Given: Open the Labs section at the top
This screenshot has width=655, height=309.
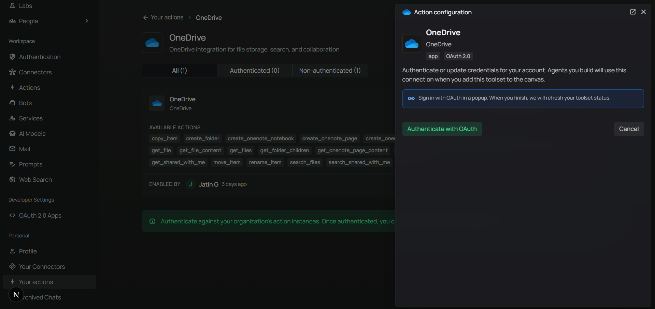Looking at the screenshot, I should (25, 5).
